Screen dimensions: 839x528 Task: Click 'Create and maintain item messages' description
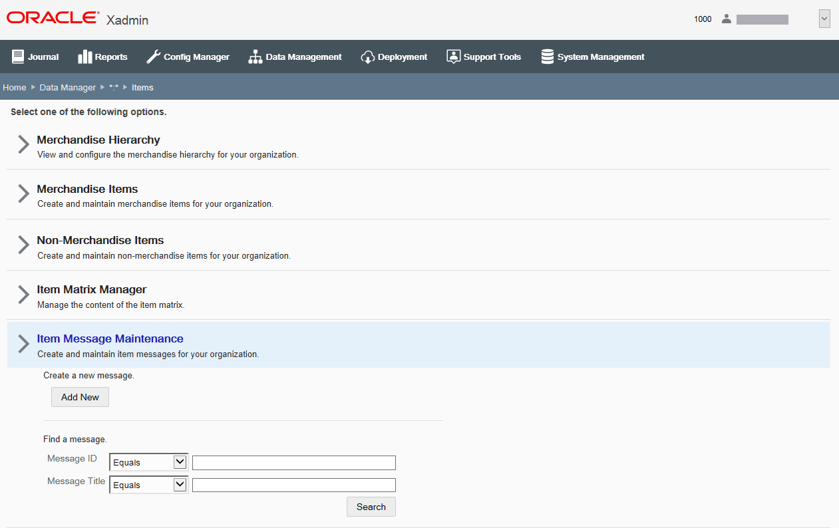click(148, 354)
